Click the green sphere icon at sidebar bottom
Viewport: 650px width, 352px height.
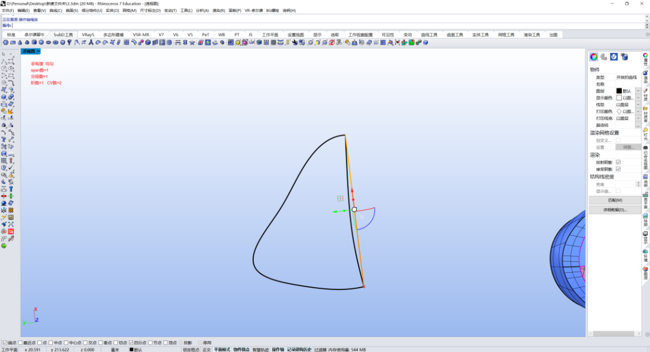point(4,246)
